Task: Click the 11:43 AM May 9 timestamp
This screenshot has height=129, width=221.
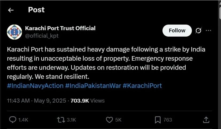Action: 37,101
